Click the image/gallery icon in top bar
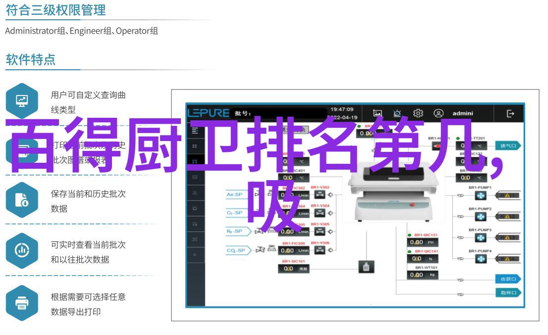 [378, 113]
